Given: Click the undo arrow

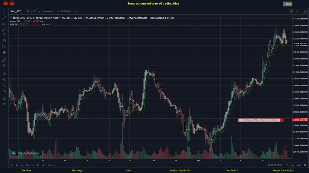Looking at the screenshot, I should 75,11.
